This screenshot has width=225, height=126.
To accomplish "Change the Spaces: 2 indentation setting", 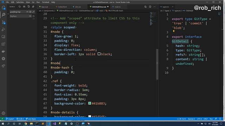I will point(191,119).
